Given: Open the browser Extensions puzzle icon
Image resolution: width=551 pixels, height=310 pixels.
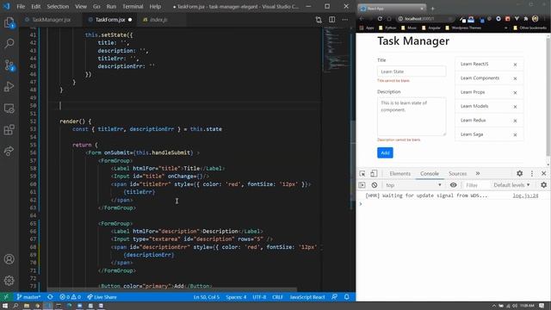Looking at the screenshot, I should coord(526,19).
